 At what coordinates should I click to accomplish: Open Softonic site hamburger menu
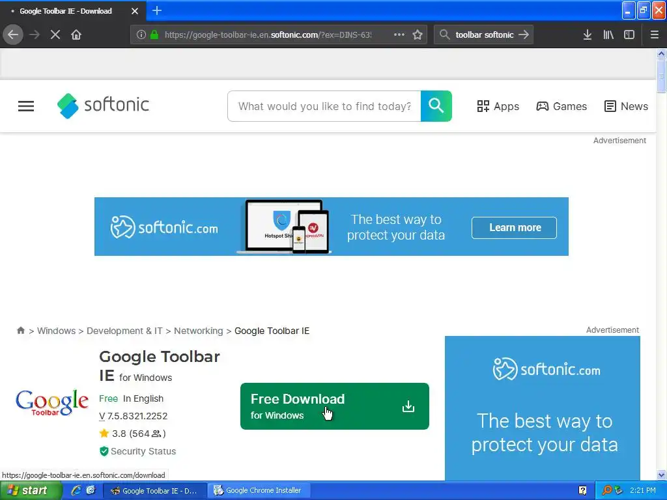click(x=26, y=106)
